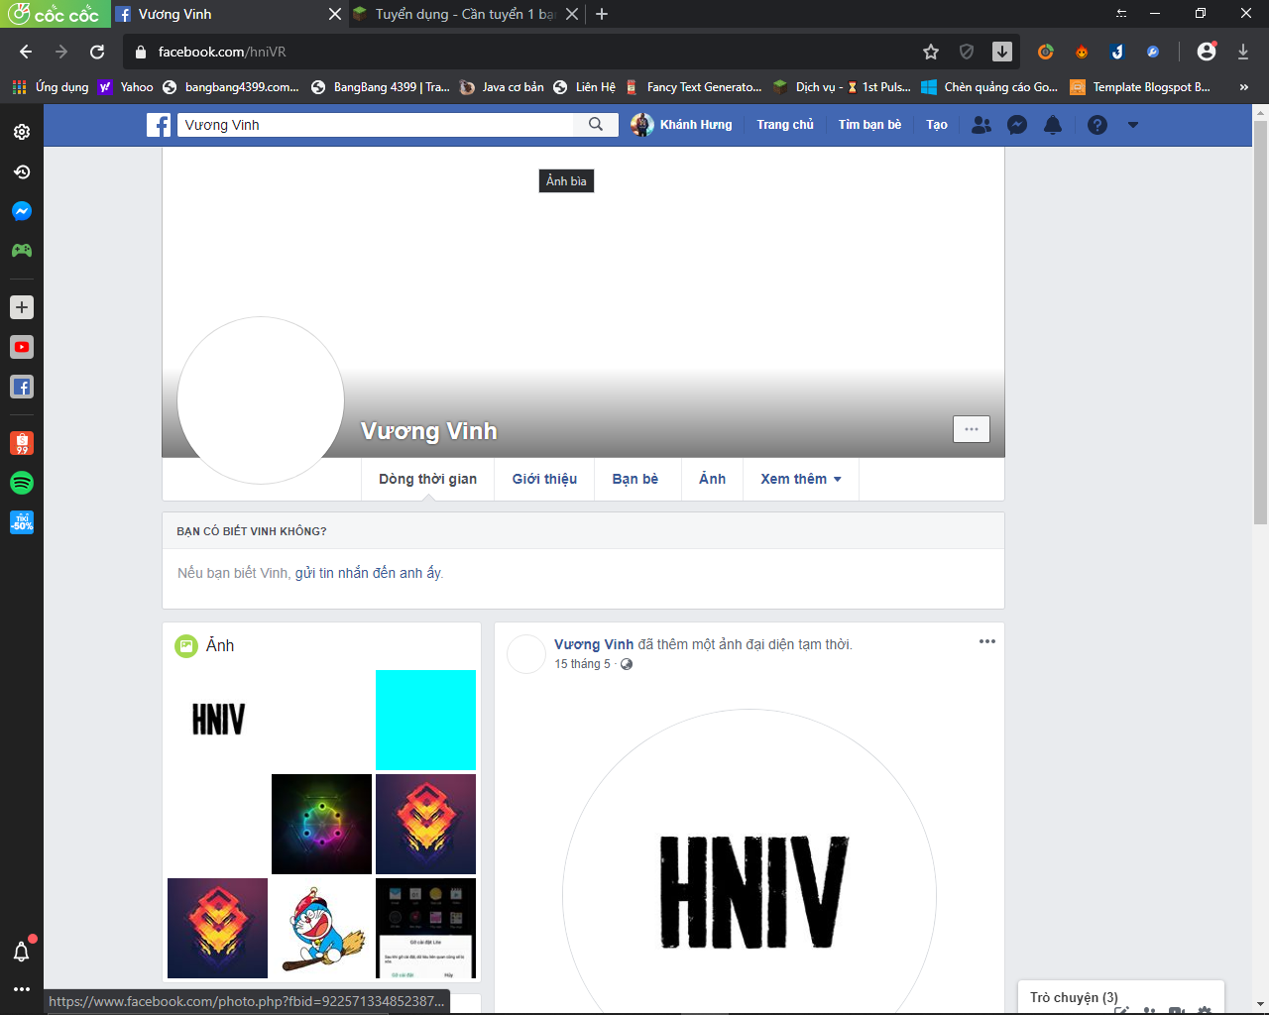Open Tiki 50% shortcut in sidebar

22,522
